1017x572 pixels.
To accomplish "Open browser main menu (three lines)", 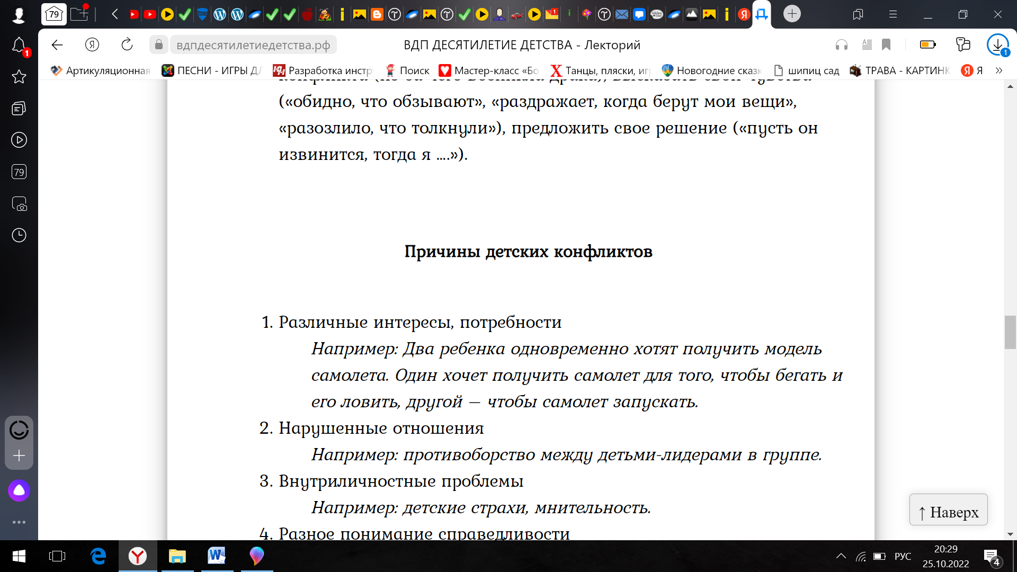I will pos(893,14).
